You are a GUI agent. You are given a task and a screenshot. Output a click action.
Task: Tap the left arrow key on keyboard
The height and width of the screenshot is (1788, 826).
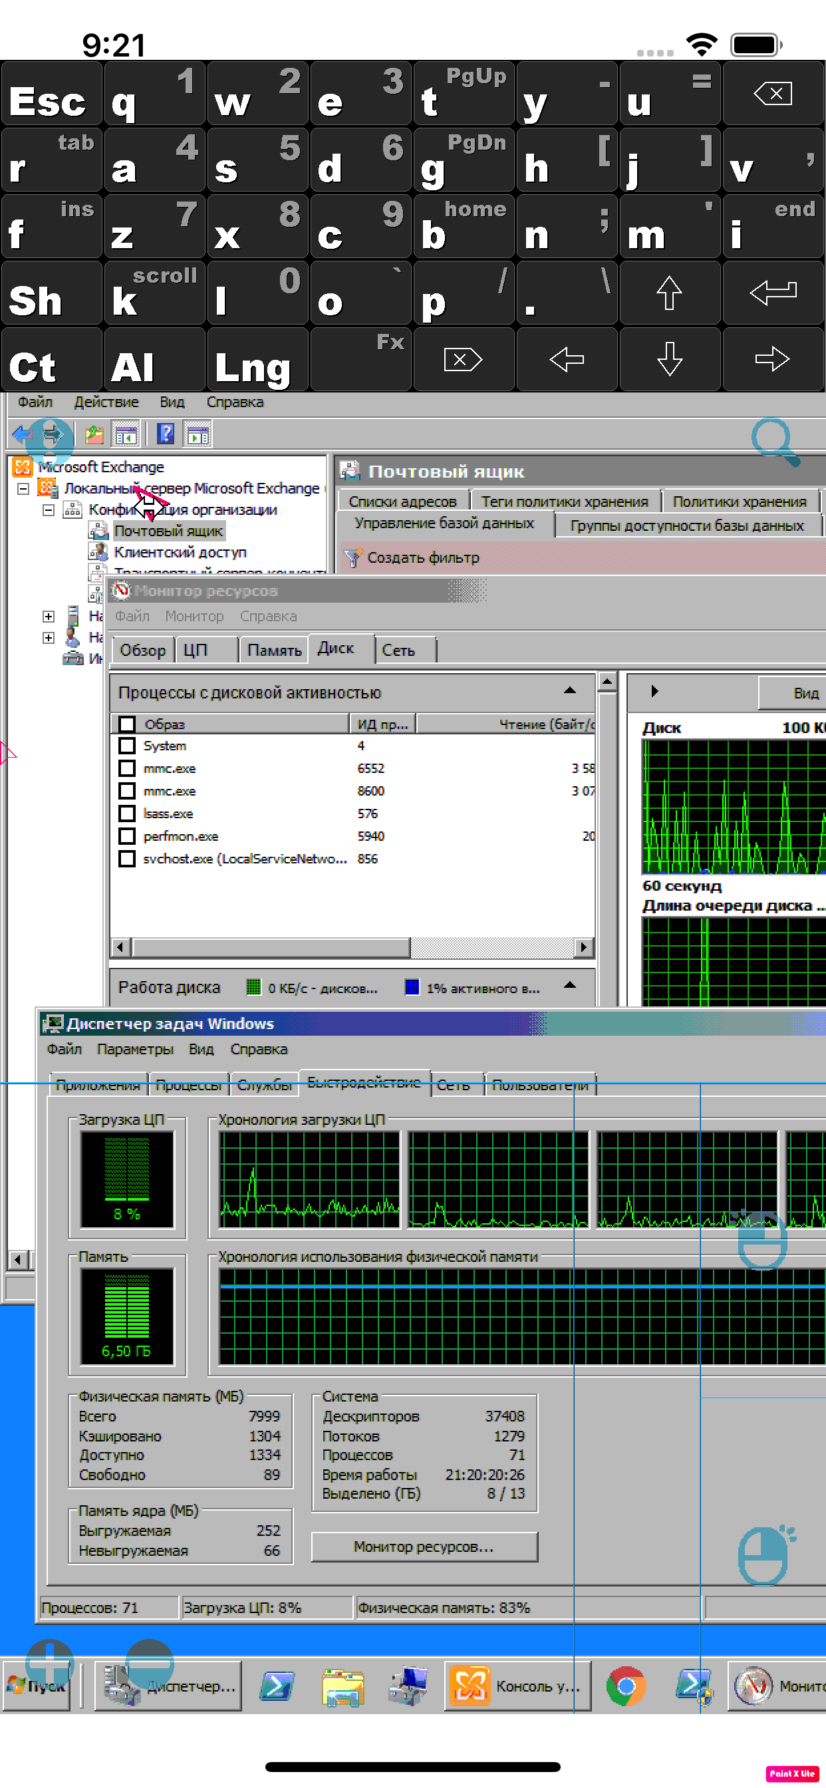(567, 360)
